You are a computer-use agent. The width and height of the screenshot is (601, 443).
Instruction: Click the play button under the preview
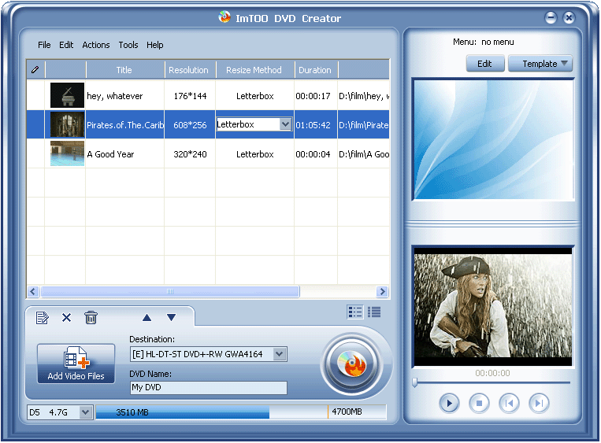click(x=449, y=403)
